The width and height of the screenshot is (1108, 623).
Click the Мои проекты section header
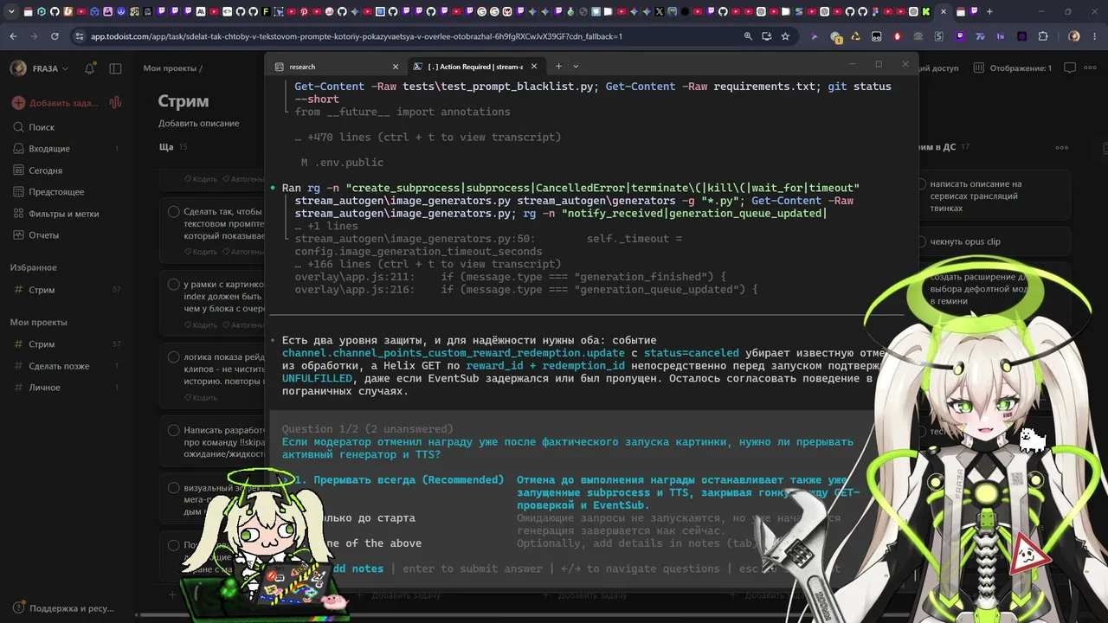point(38,323)
